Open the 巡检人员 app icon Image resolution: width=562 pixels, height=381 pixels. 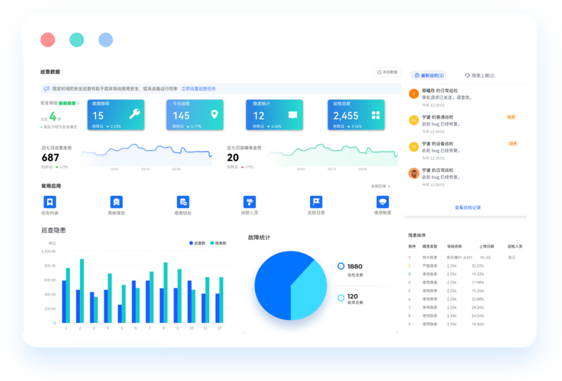point(250,202)
